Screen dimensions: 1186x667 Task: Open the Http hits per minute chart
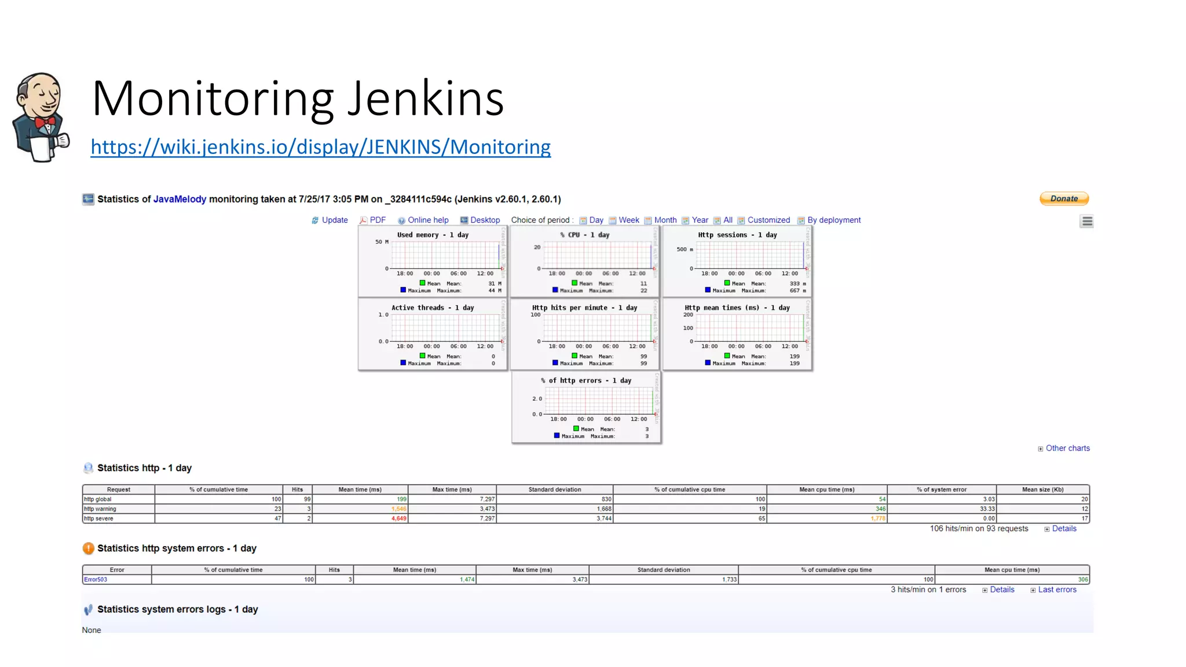pyautogui.click(x=585, y=335)
